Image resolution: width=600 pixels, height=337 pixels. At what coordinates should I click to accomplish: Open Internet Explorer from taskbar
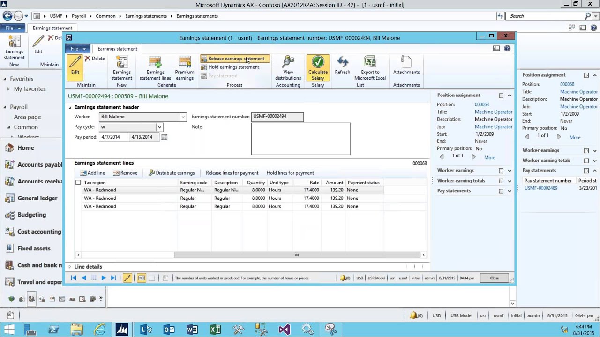tap(99, 330)
